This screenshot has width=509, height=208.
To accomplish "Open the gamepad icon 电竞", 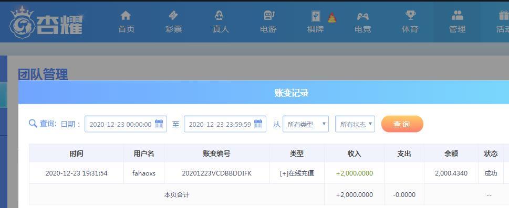I will pos(362,16).
